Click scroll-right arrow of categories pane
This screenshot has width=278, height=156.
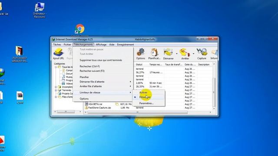[x=80, y=112]
